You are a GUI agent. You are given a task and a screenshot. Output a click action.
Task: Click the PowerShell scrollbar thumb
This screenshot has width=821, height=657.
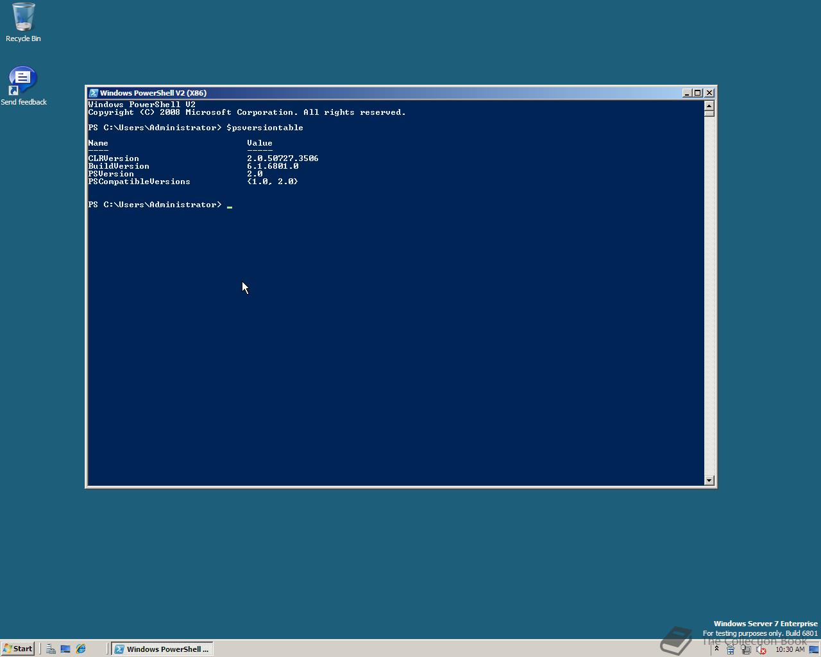(709, 113)
